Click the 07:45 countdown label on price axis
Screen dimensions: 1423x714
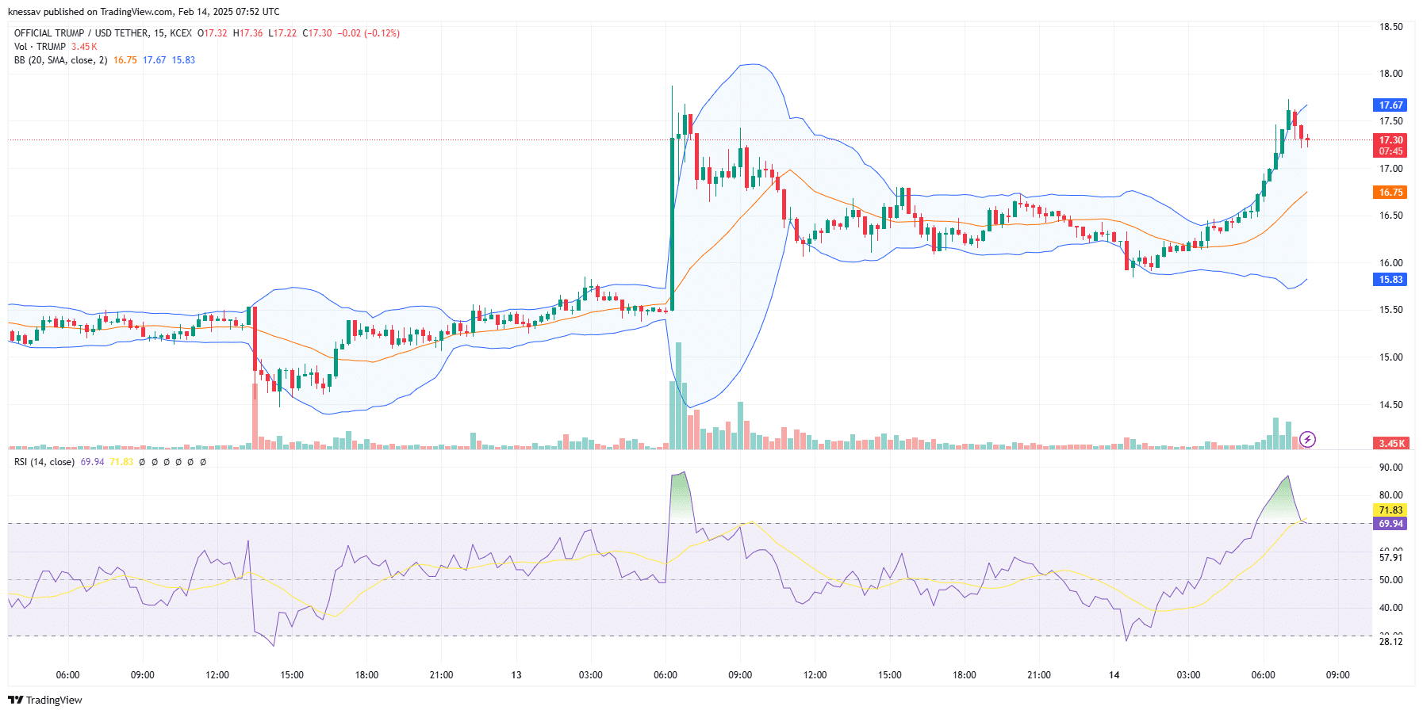(x=1390, y=151)
